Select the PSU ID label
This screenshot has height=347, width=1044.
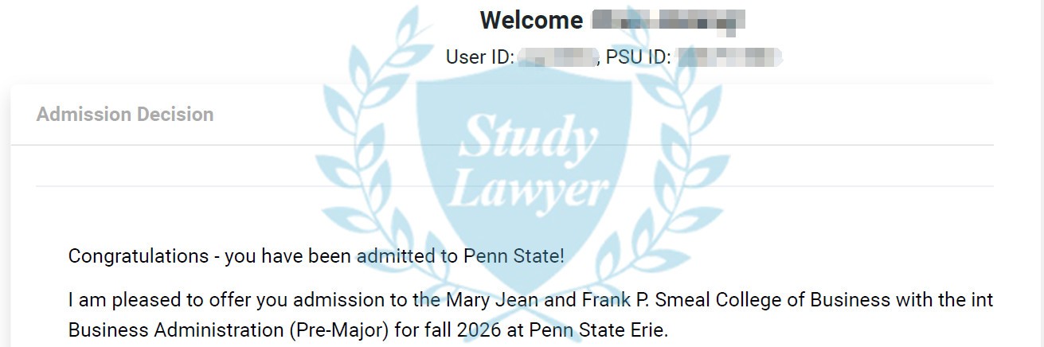coord(638,57)
